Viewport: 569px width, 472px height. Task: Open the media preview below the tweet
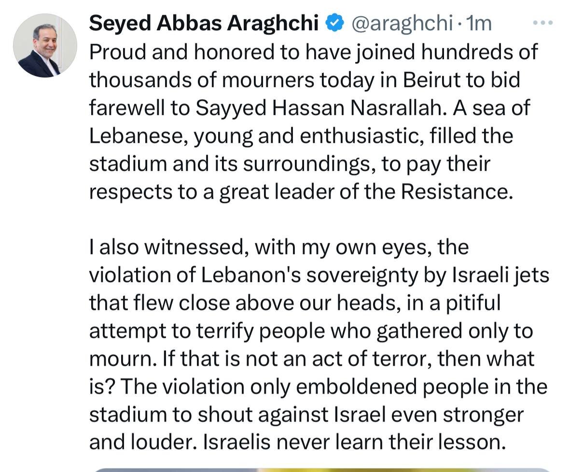[321, 469]
